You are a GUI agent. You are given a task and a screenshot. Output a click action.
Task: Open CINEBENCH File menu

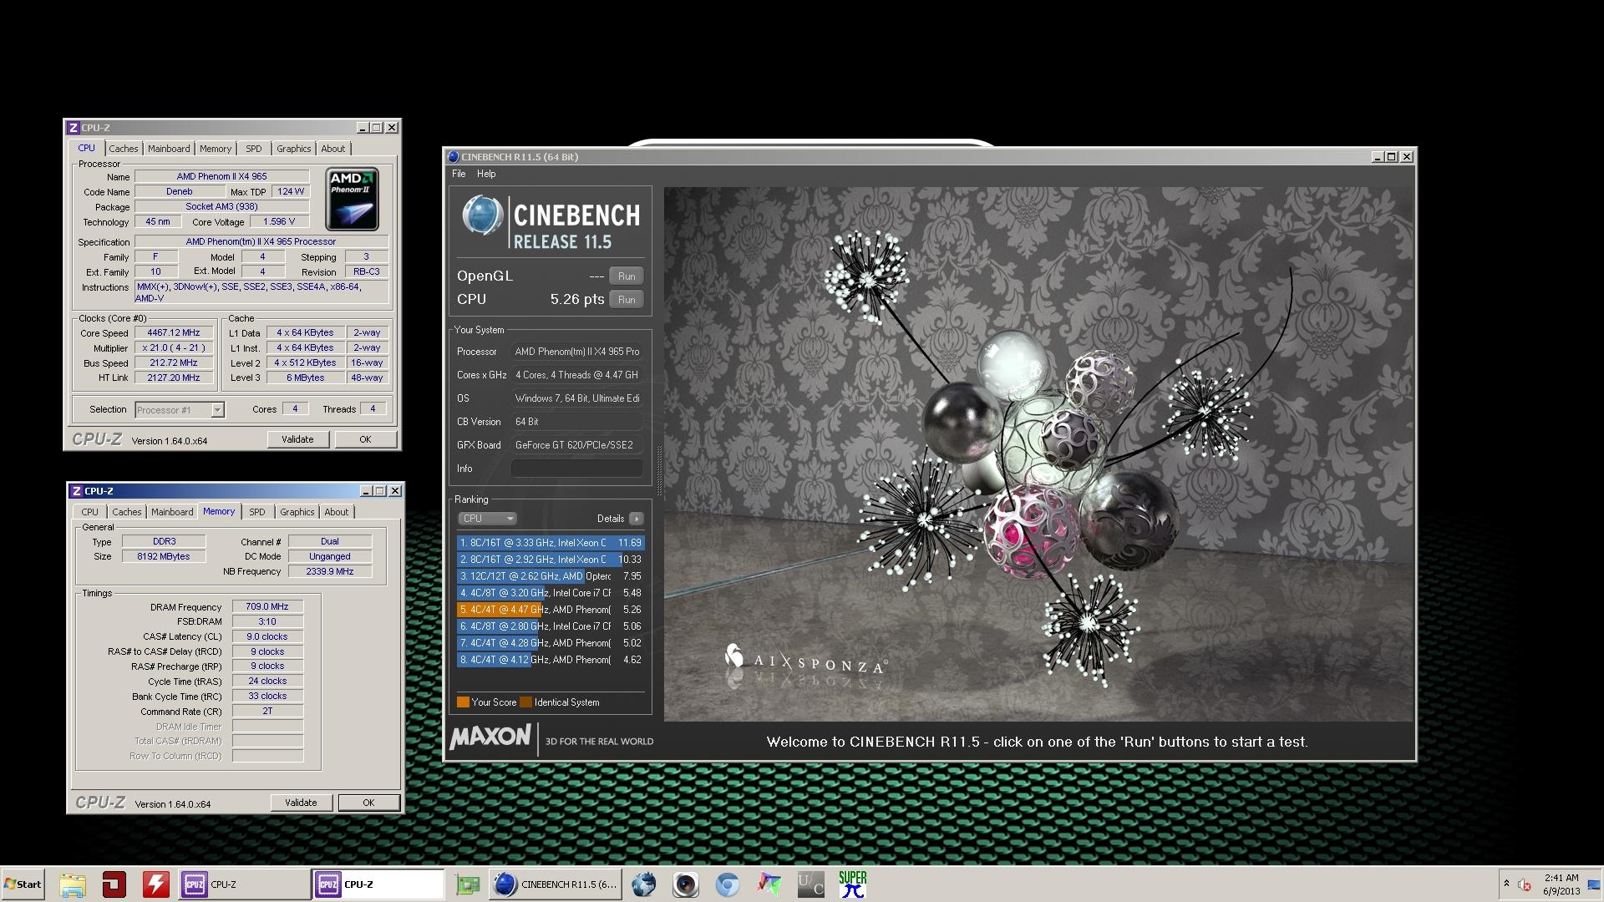pos(459,174)
